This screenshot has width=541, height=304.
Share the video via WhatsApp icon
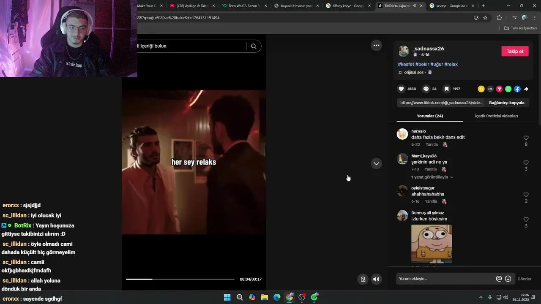[508, 89]
